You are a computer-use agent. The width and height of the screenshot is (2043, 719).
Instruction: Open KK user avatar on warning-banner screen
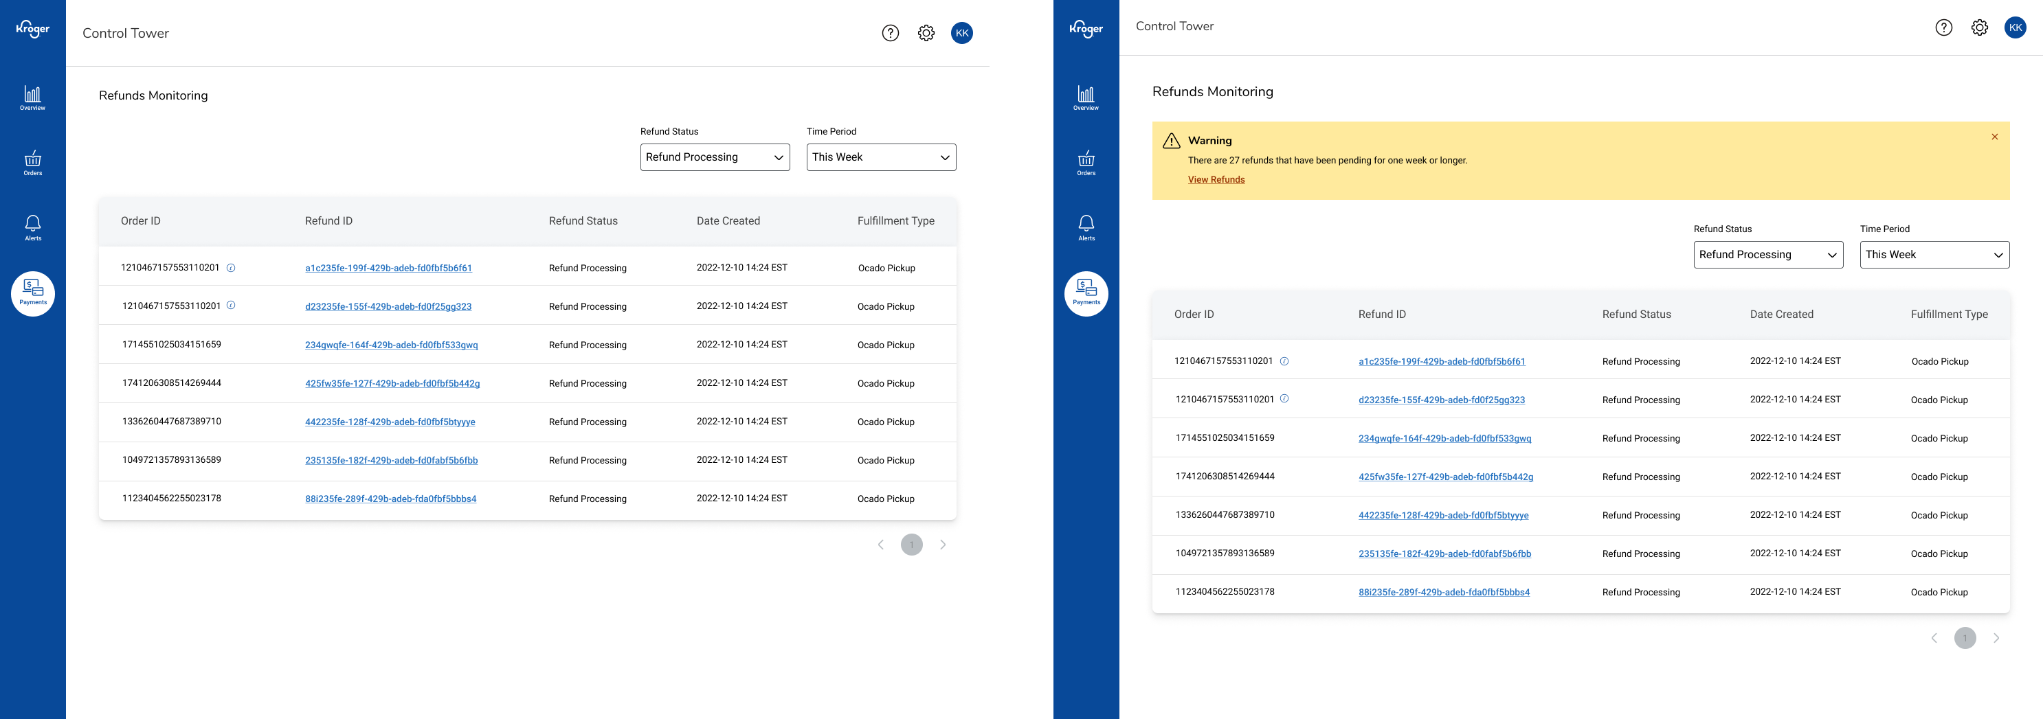(2014, 27)
